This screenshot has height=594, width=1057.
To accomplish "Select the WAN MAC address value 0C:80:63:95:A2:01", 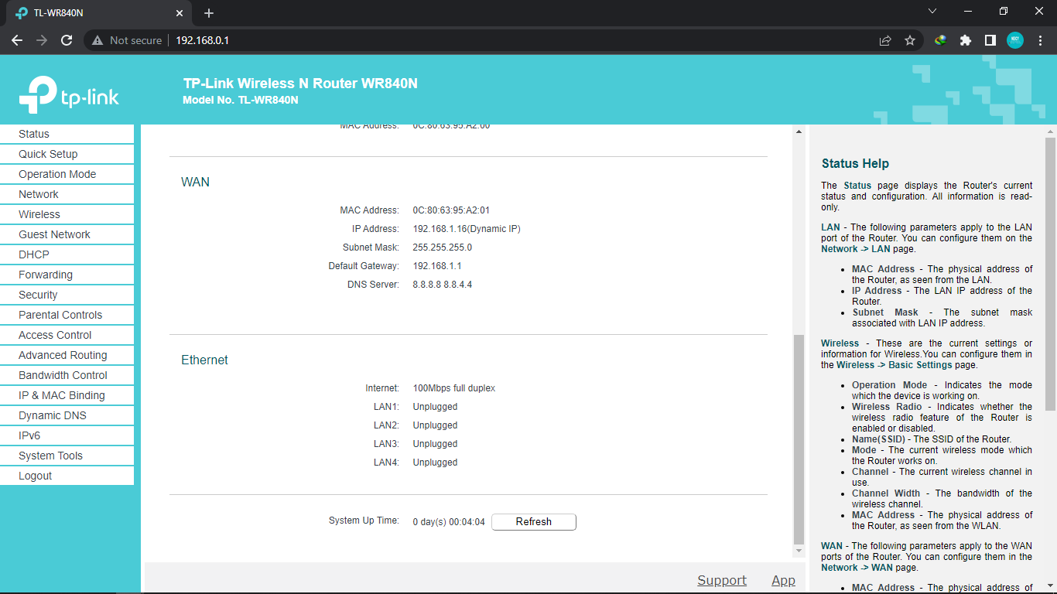I will pos(451,210).
